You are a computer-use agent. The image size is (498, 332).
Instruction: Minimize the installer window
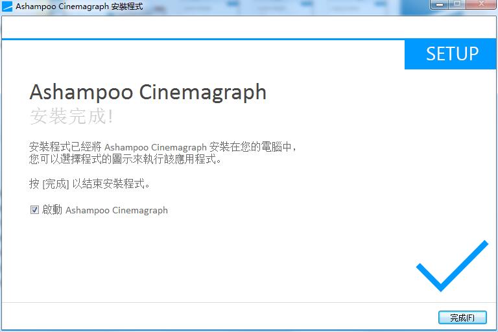coord(439,5)
